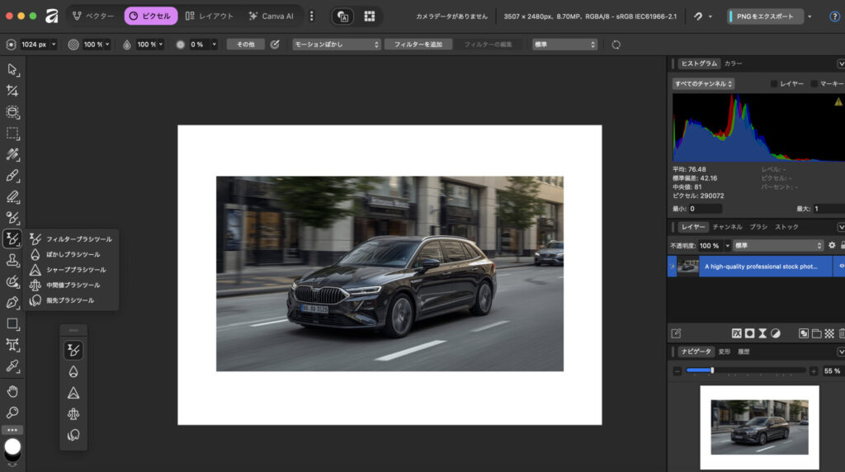Choose シャープブラシツール from the flyout list

74,270
